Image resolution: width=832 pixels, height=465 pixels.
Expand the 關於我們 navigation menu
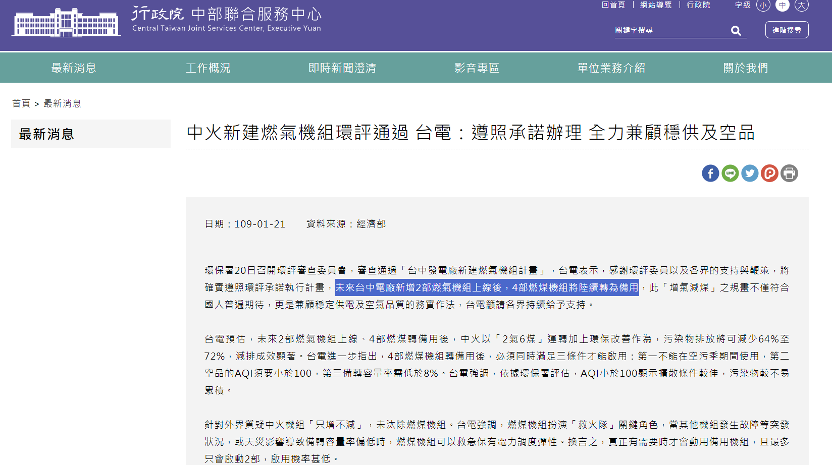pos(745,68)
